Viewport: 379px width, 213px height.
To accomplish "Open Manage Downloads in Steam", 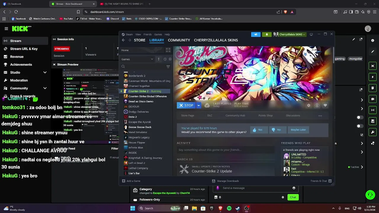I will pyautogui.click(x=225, y=181).
